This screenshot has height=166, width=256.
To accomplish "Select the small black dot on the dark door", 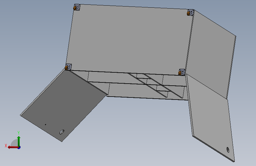I will [45, 125].
